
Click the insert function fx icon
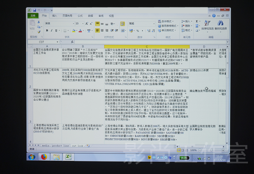(x=72, y=42)
